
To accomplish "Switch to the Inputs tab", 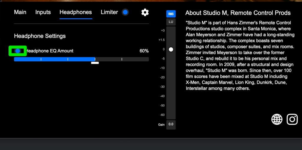I will pos(43,12).
